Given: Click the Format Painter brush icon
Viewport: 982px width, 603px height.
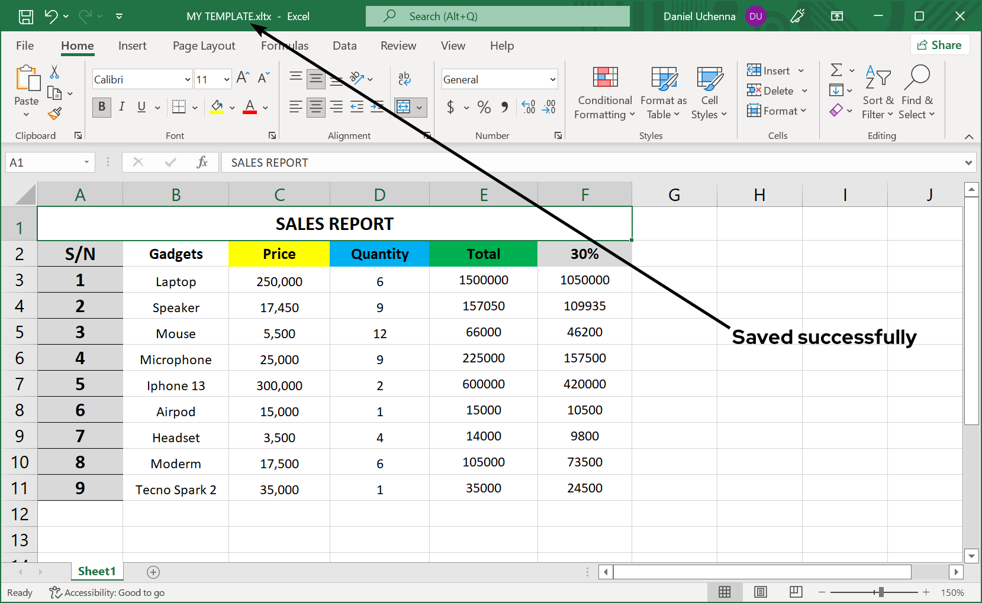Looking at the screenshot, I should click(x=55, y=114).
